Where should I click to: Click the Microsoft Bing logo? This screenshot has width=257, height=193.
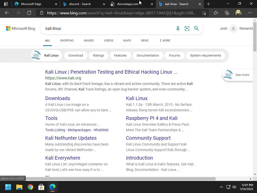21,28
